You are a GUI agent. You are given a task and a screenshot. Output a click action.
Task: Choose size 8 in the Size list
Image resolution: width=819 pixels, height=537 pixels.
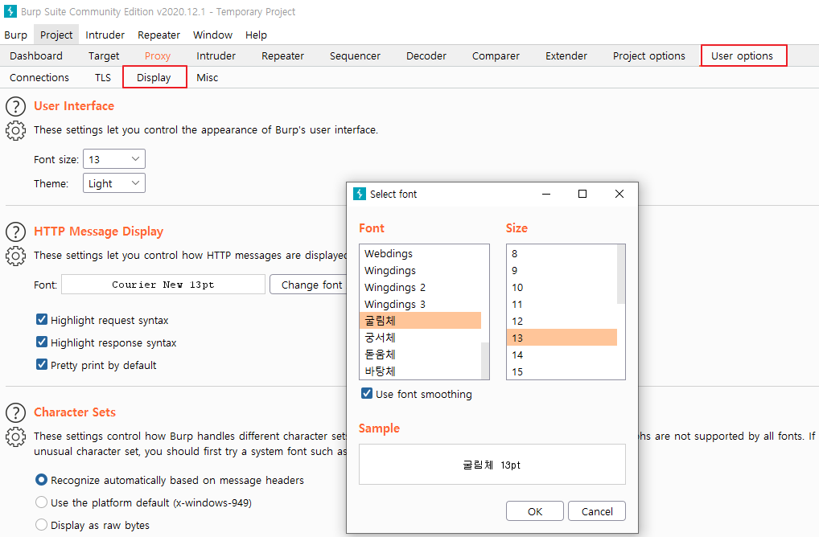click(x=562, y=253)
